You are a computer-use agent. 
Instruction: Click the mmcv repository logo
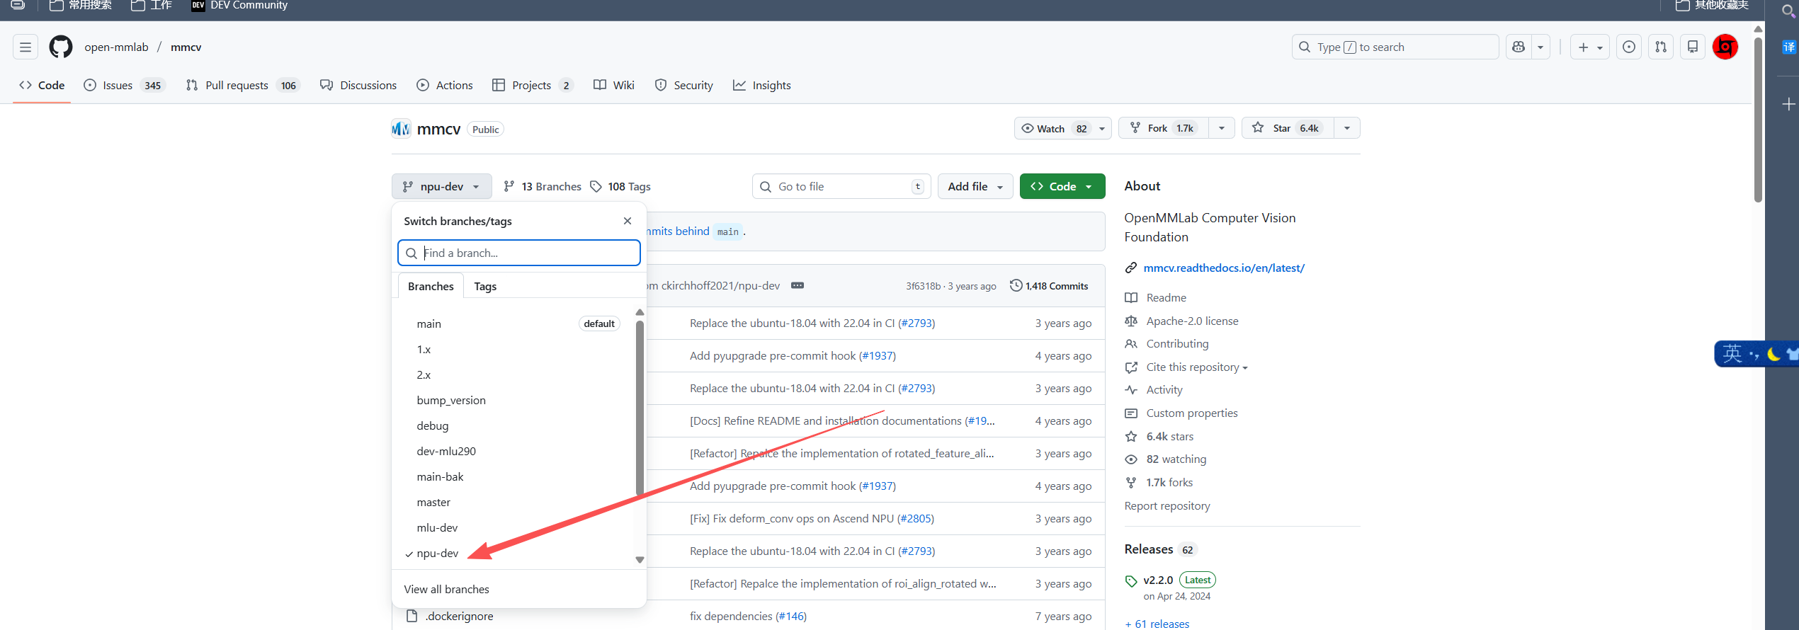401,129
